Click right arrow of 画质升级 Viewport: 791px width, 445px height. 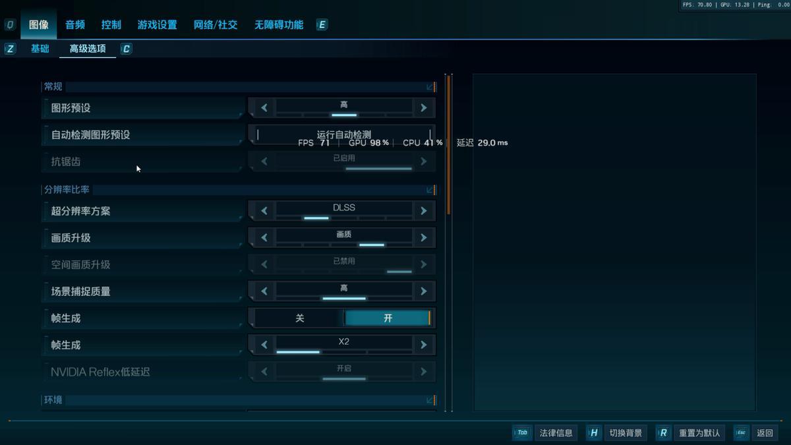click(423, 237)
